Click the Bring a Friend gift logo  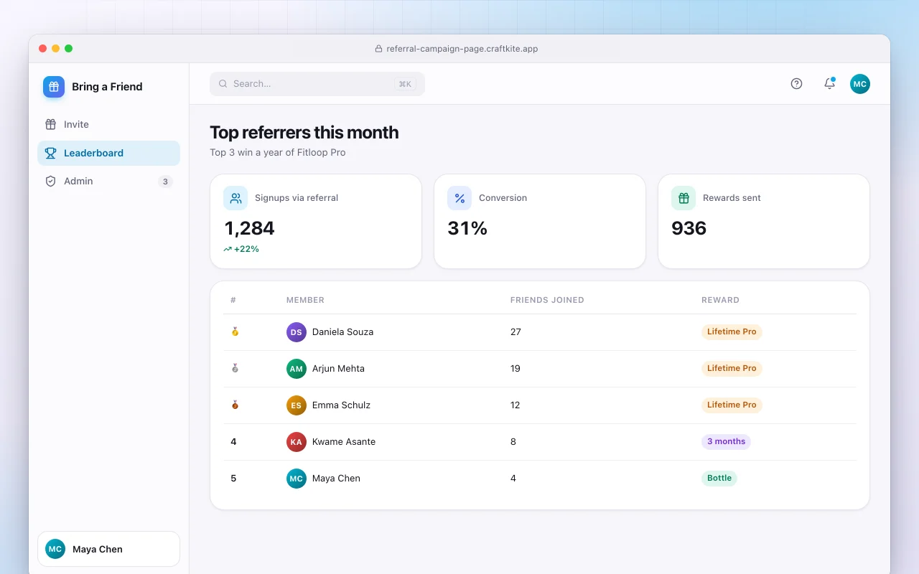tap(54, 87)
